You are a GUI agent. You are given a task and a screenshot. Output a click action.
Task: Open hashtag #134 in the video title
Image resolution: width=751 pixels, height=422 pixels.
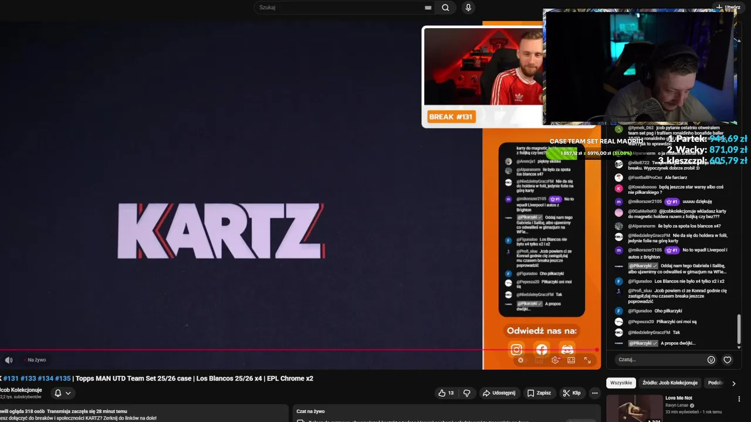(45, 379)
